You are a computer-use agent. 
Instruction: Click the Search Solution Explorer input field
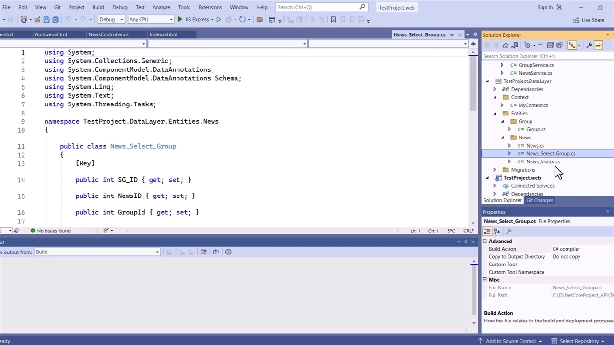542,56
